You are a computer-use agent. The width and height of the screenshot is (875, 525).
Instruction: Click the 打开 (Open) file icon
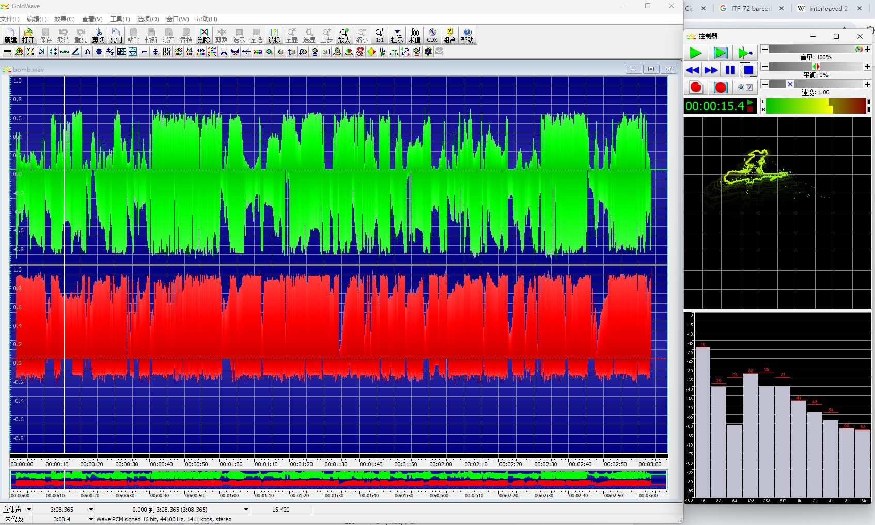point(28,35)
